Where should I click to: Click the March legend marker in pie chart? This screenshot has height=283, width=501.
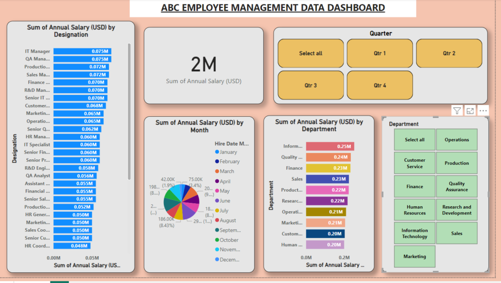217,172
